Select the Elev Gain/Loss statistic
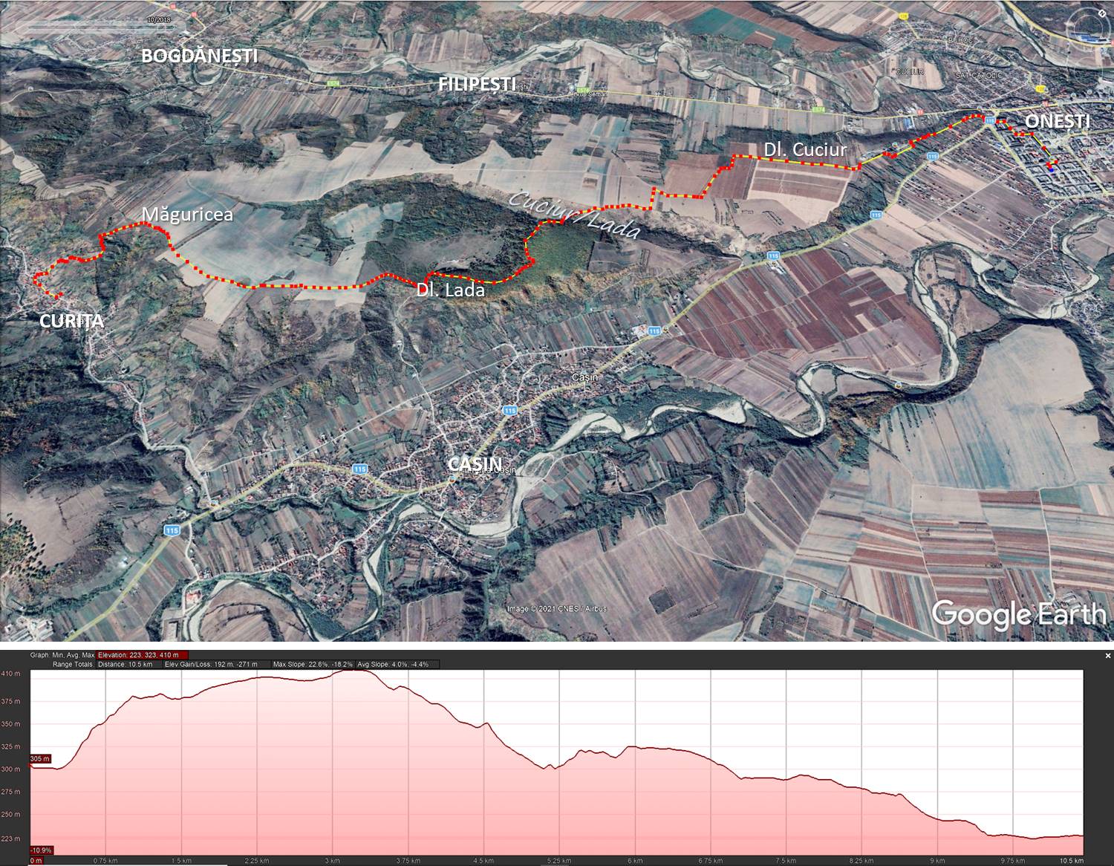Viewport: 1114px width, 866px height. 215,664
